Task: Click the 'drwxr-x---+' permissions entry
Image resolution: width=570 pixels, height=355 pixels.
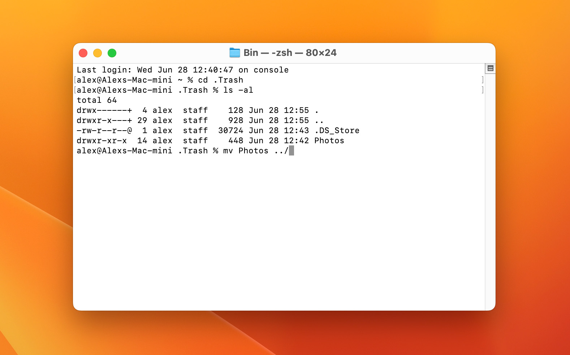Action: (104, 120)
